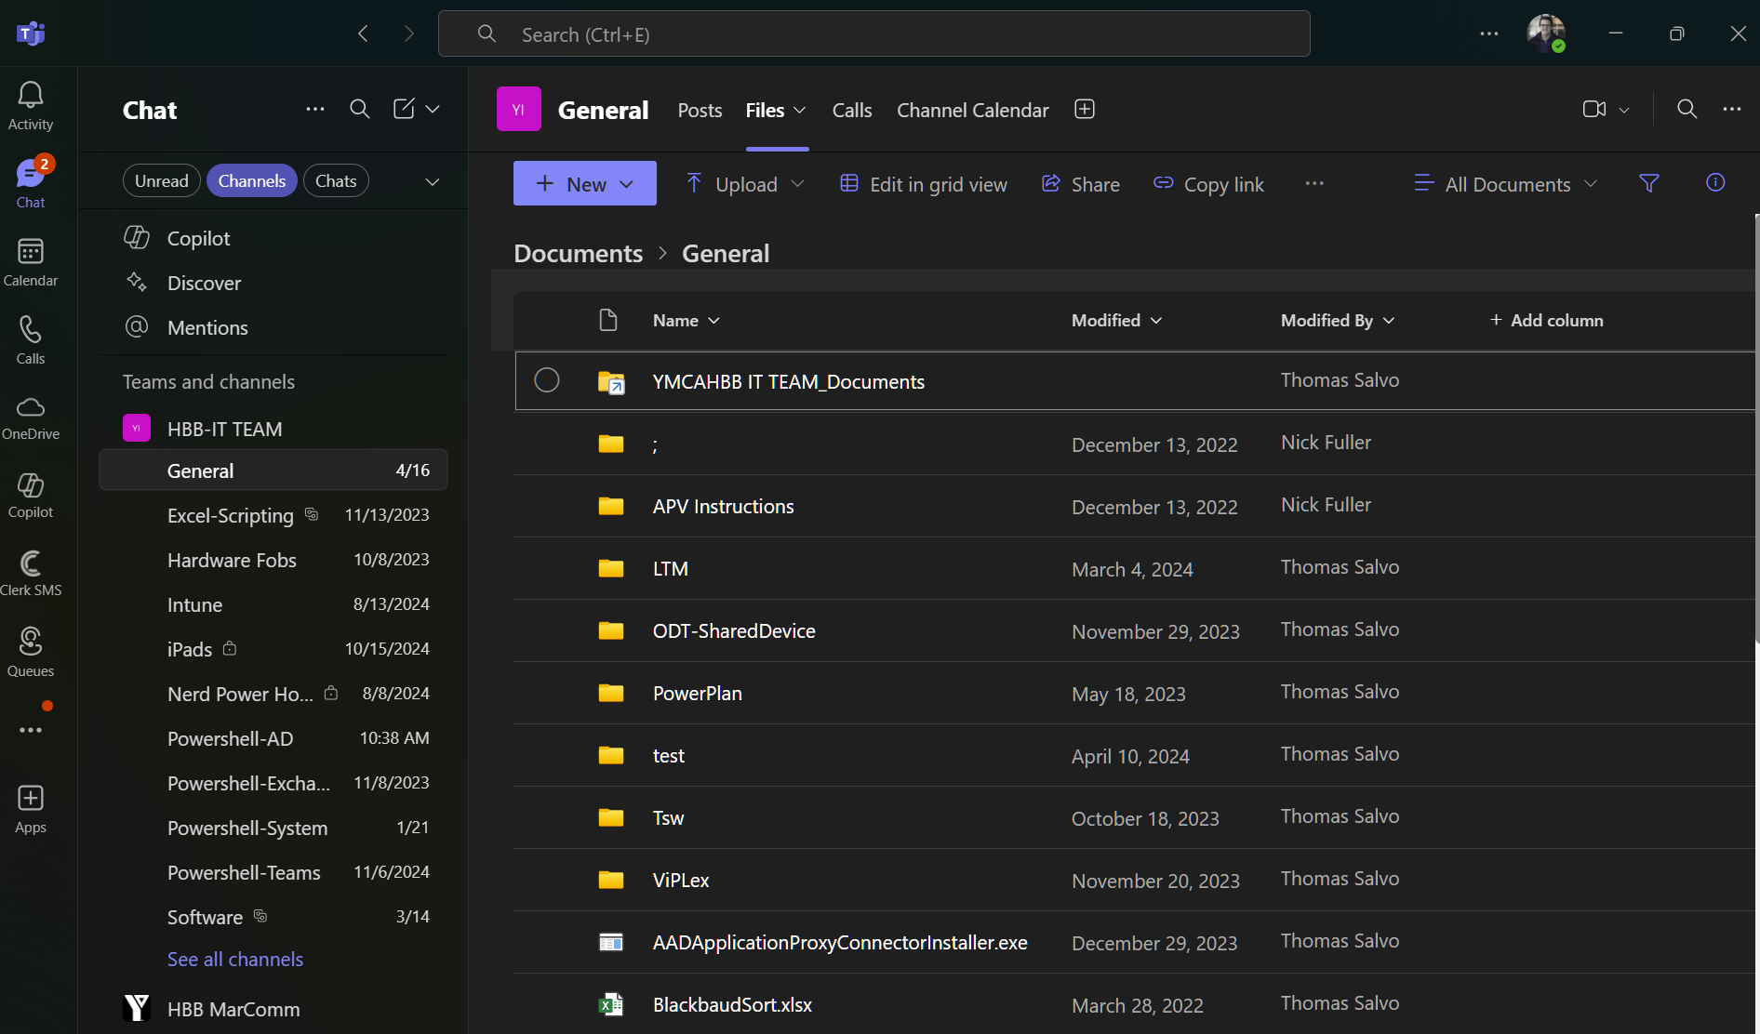
Task: Toggle the Unread filter pill
Action: click(162, 180)
